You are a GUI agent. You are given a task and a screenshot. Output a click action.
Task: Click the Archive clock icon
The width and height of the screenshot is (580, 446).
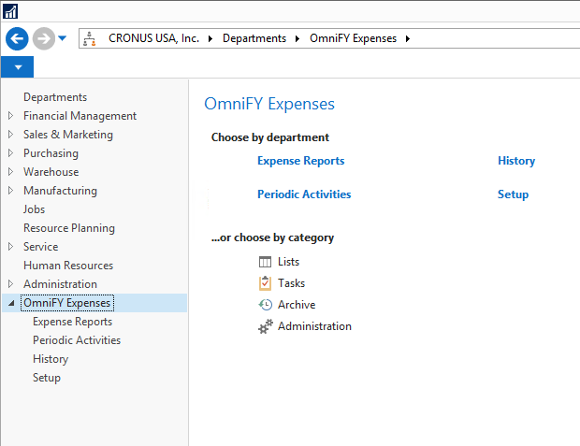(x=265, y=305)
